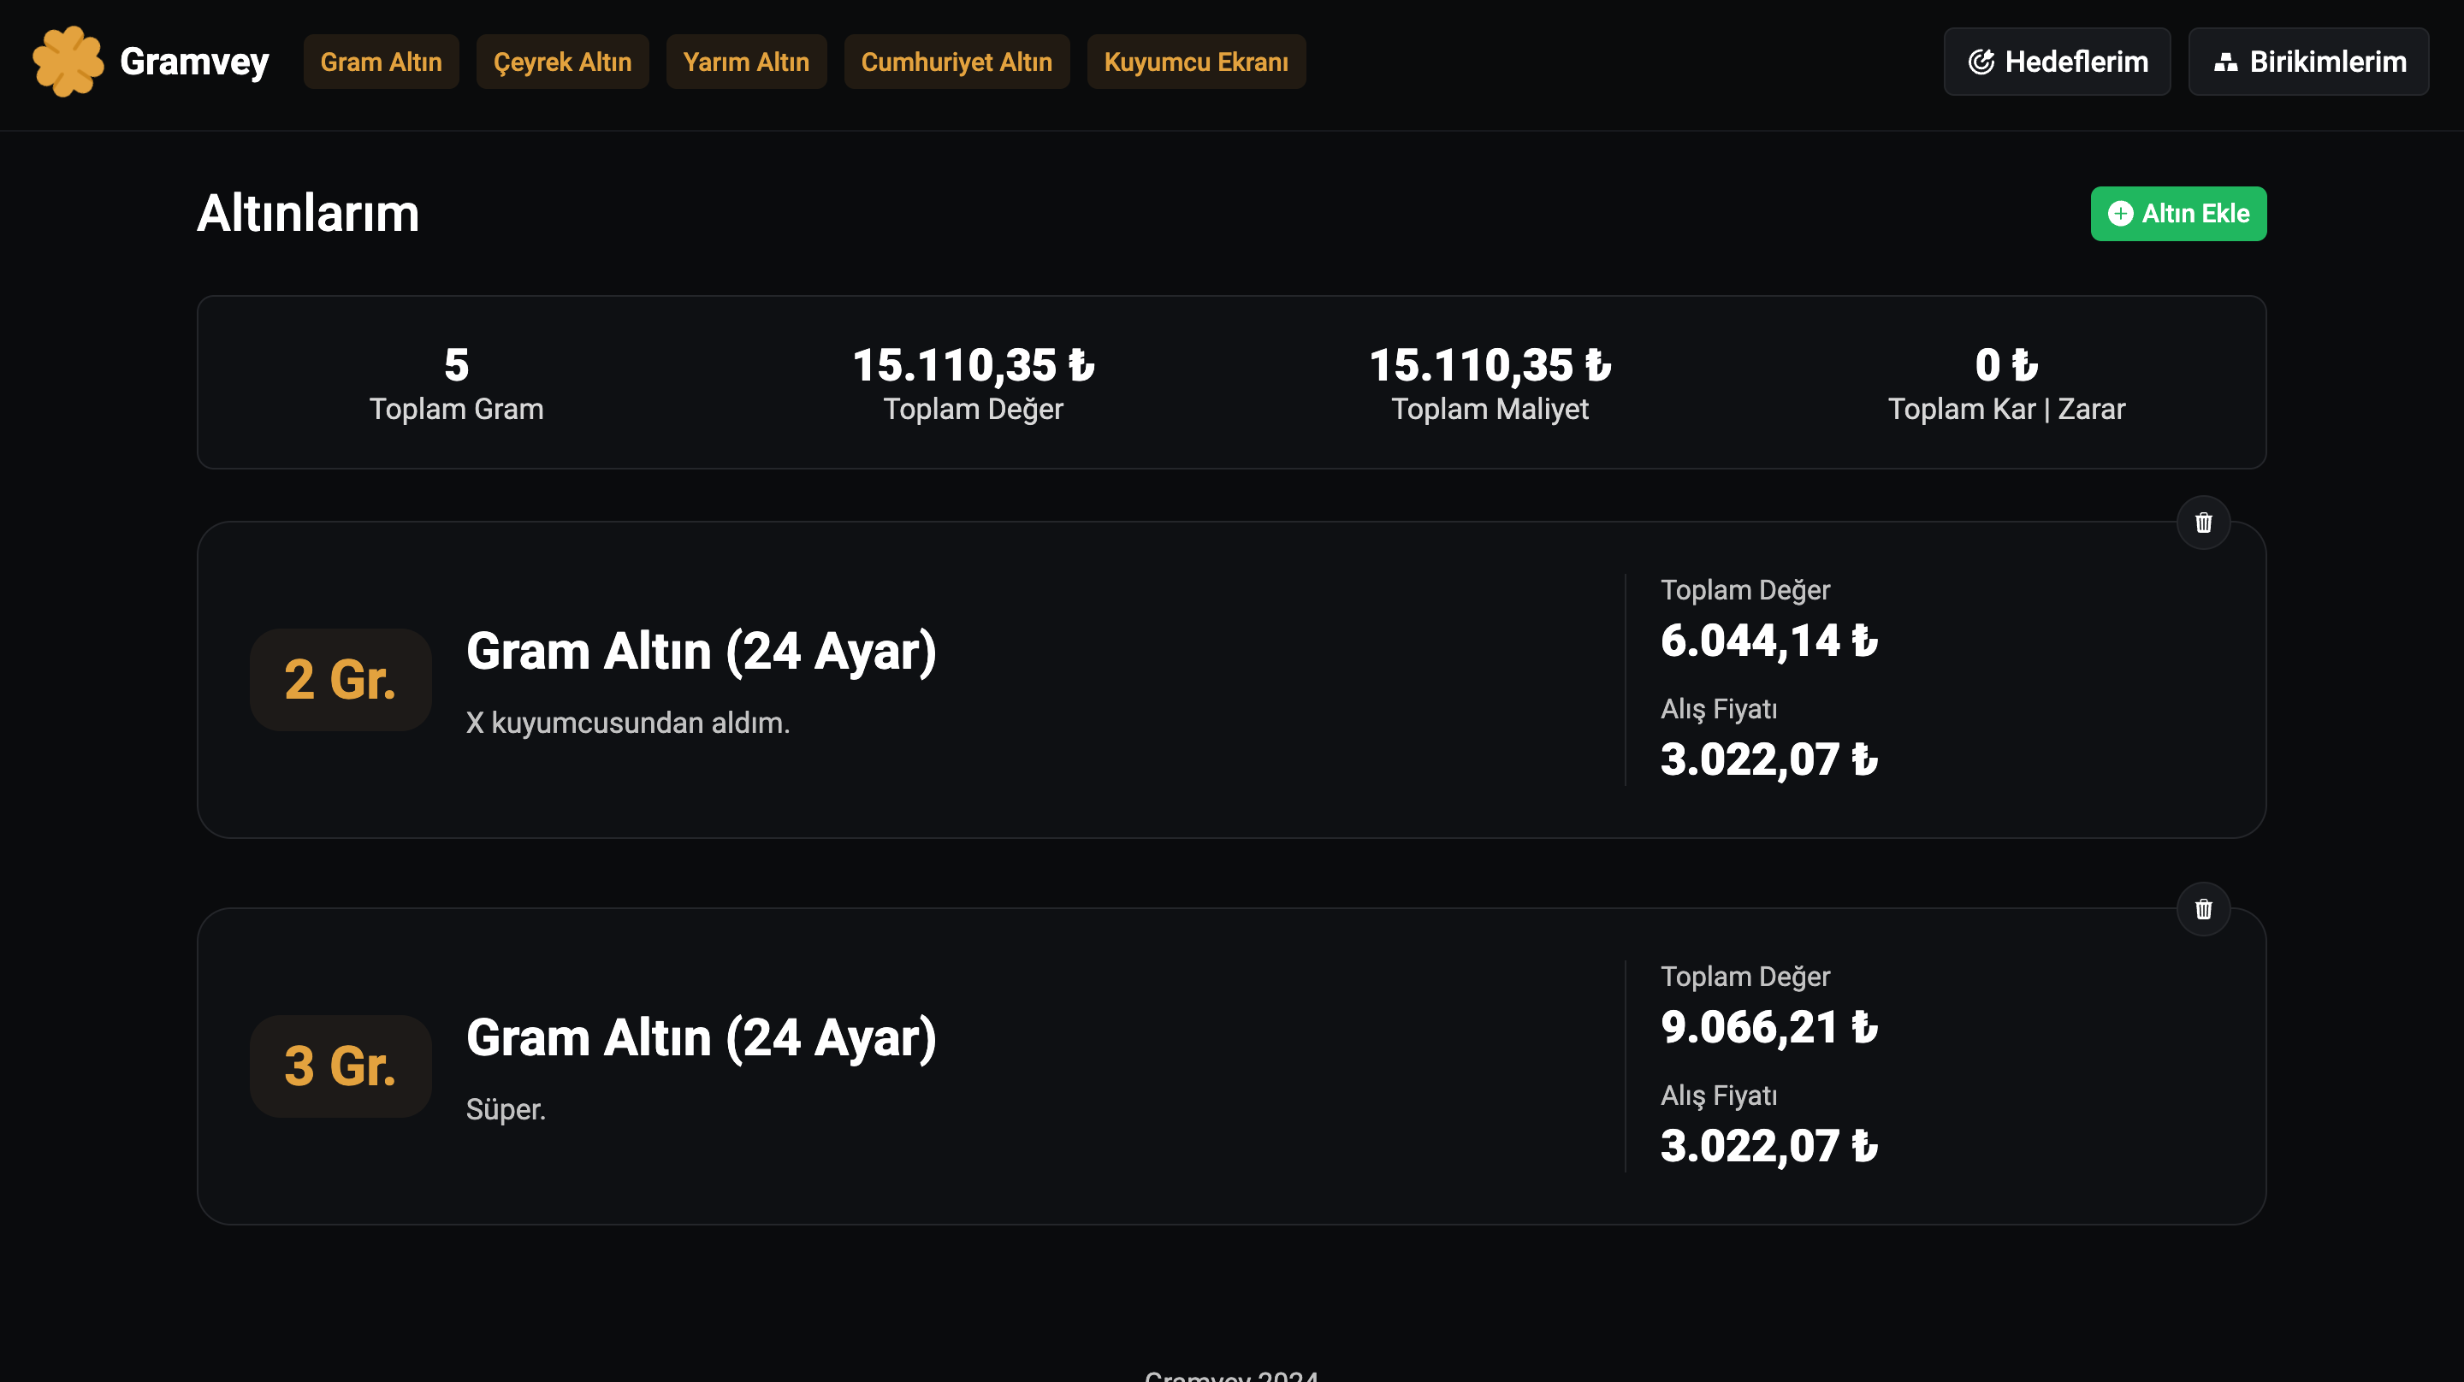Click the Gramvey clover logo icon

coord(67,62)
